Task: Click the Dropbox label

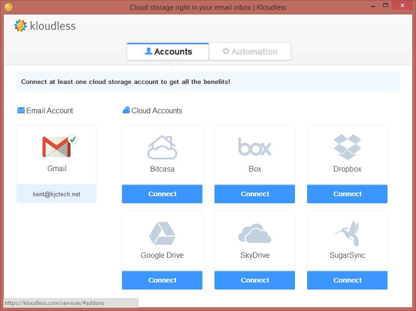Action: [347, 169]
